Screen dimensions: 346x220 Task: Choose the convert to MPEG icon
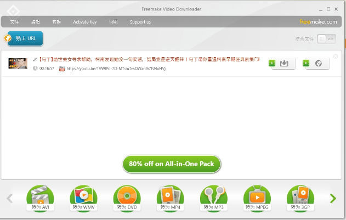tap(257, 198)
